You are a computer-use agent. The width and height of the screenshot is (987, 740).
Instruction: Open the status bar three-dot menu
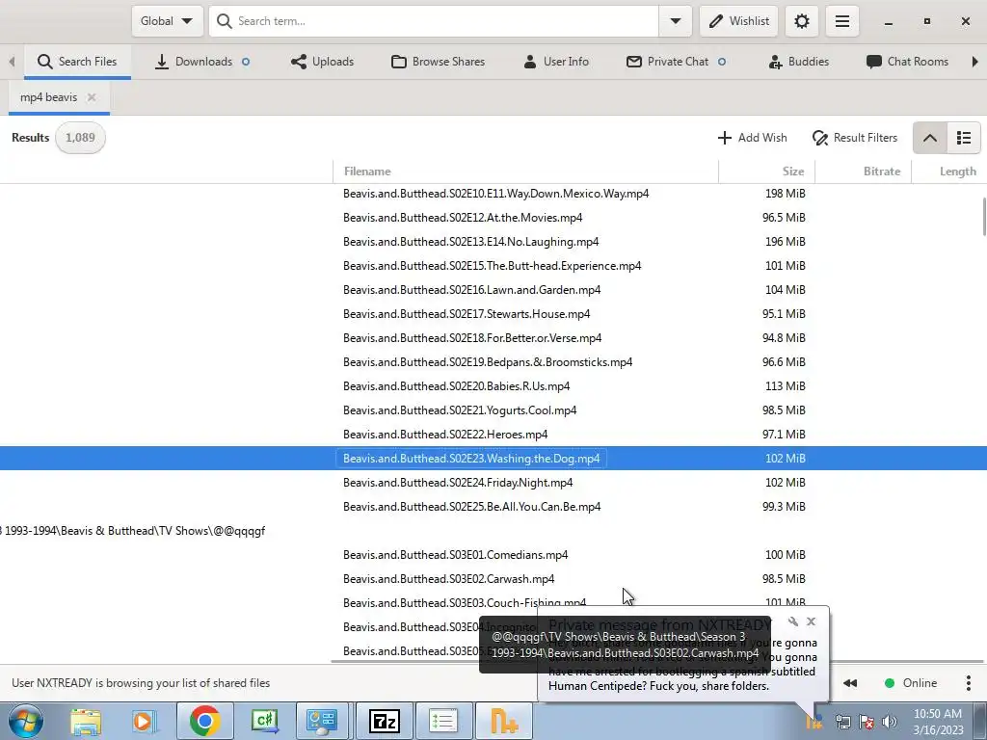[968, 683]
